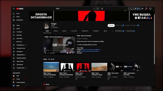This screenshot has height=91, width=163.
Task: Click the Добавить конкурента button
Action: pos(132,25)
